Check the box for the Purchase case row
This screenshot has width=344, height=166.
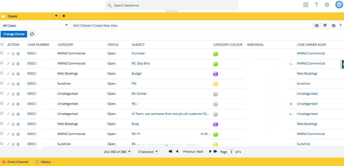[2, 53]
